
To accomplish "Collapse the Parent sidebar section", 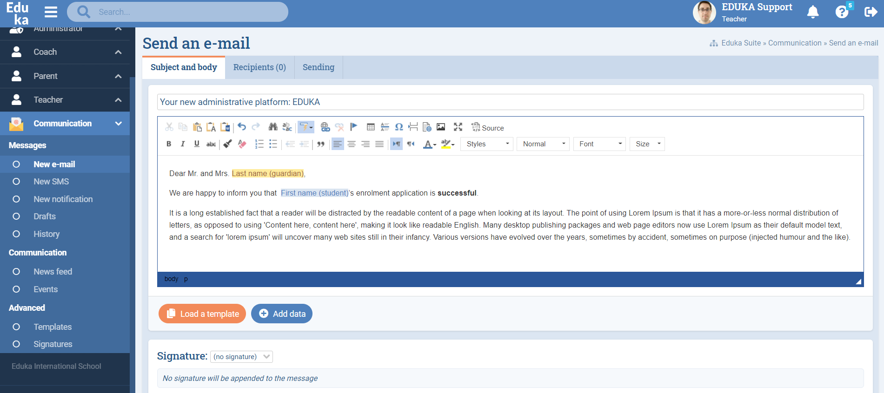I will 118,76.
